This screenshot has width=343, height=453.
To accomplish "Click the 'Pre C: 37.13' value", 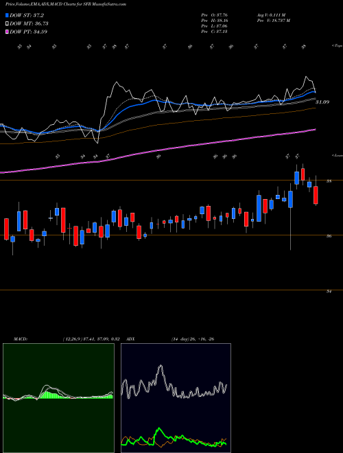I will click(x=215, y=32).
